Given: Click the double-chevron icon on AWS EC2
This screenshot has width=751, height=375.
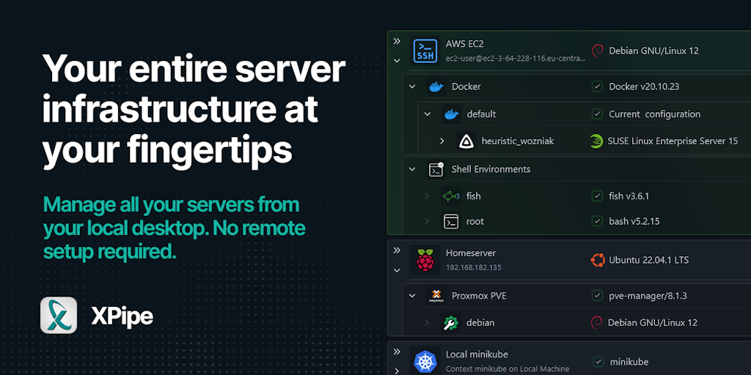Looking at the screenshot, I should [x=397, y=41].
